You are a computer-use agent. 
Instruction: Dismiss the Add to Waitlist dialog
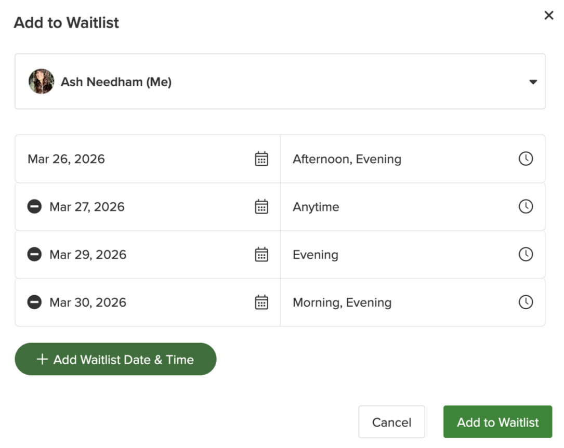click(548, 15)
